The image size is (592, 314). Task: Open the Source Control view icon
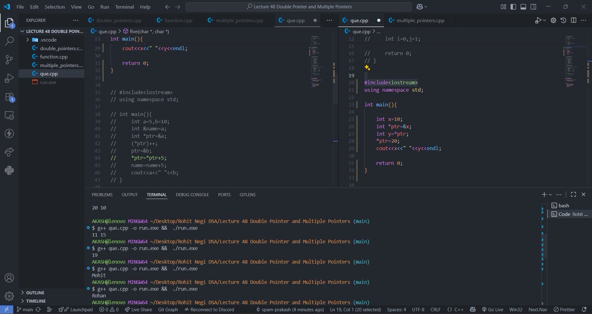pyautogui.click(x=9, y=60)
